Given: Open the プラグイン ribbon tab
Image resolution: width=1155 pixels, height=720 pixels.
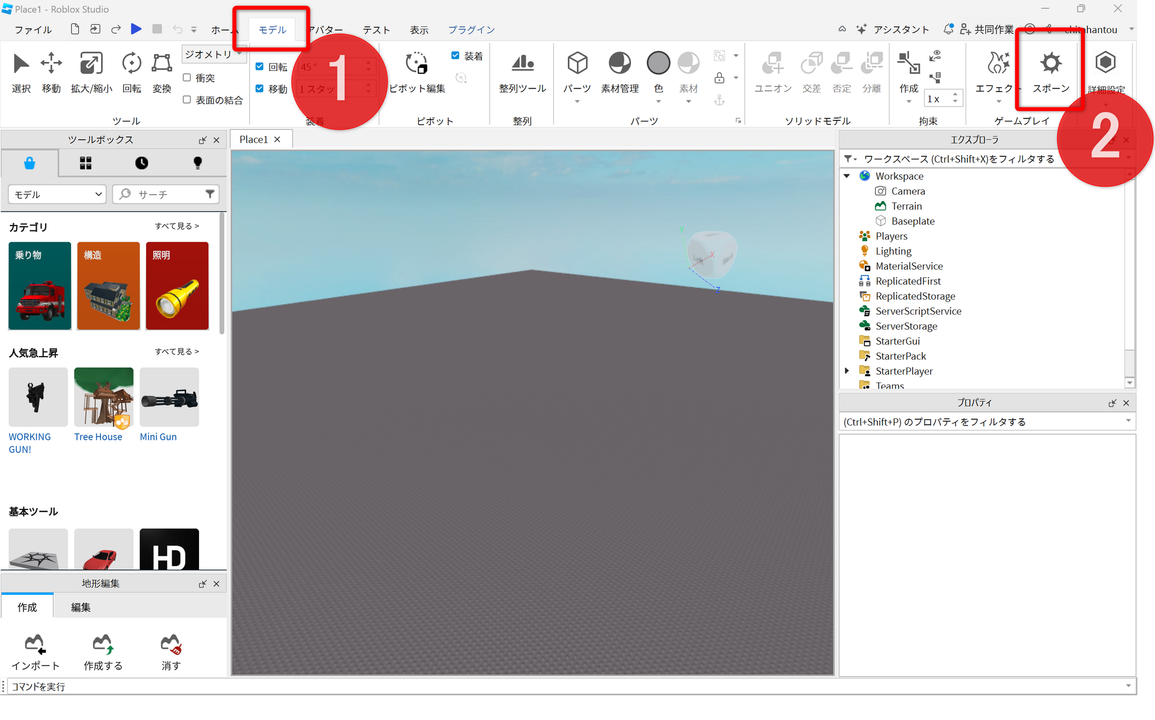Looking at the screenshot, I should tap(471, 29).
